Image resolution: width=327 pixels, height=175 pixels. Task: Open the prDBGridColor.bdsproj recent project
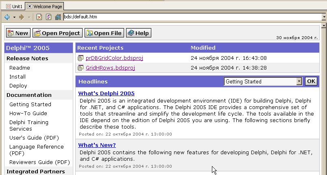click(x=115, y=58)
